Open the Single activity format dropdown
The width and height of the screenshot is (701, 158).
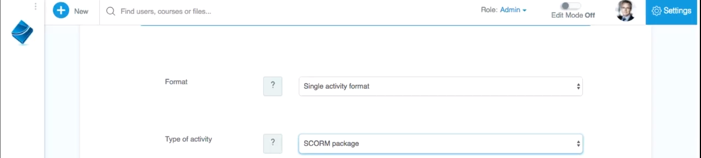(x=441, y=86)
